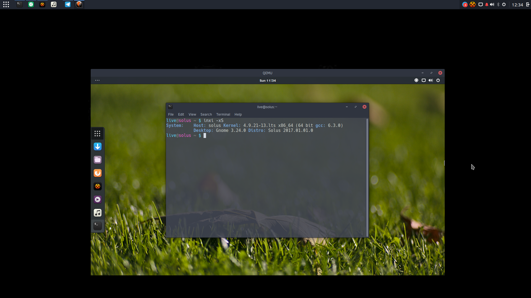Open the network/display tray icon in the host panel

(x=481, y=4)
